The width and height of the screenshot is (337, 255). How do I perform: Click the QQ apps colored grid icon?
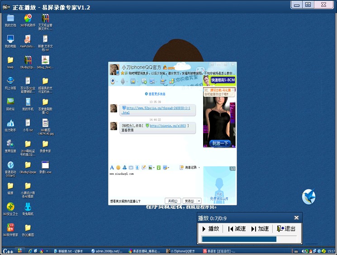[171, 81]
